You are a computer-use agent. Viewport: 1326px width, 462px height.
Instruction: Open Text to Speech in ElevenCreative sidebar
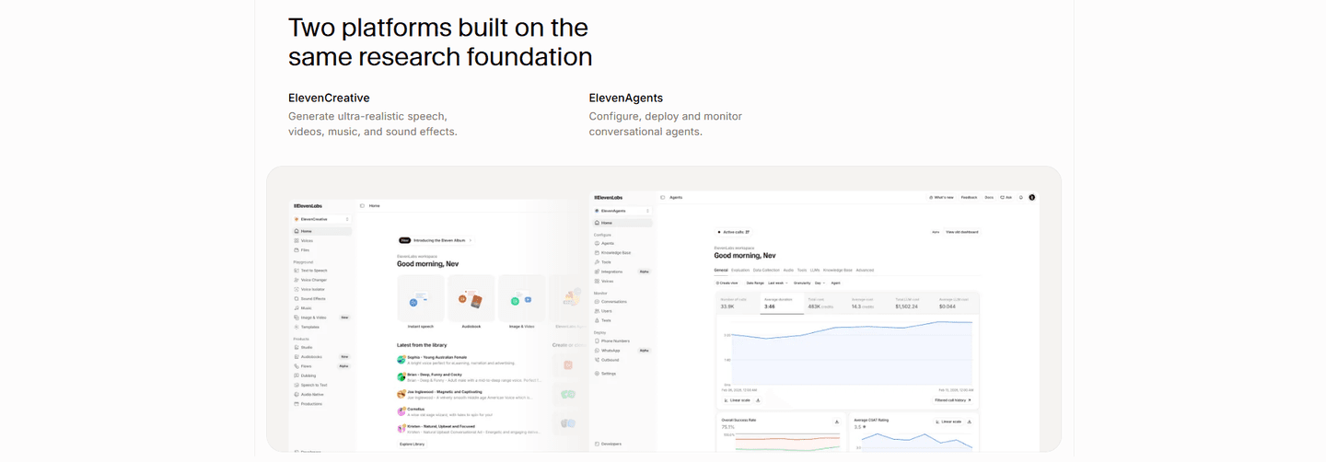click(321, 271)
